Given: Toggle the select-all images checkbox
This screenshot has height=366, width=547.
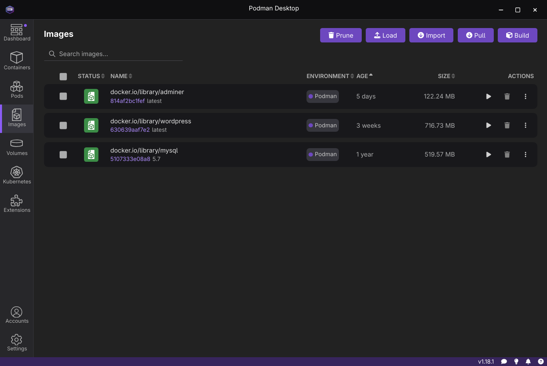Looking at the screenshot, I should pyautogui.click(x=63, y=76).
